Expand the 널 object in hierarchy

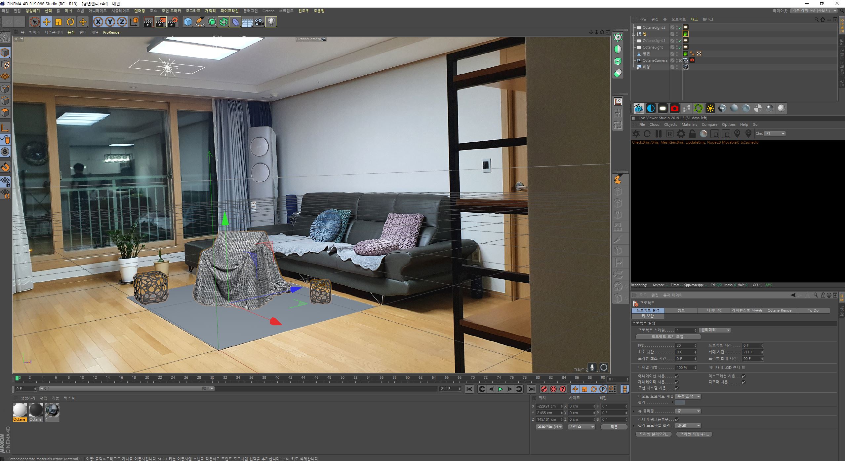(x=634, y=34)
